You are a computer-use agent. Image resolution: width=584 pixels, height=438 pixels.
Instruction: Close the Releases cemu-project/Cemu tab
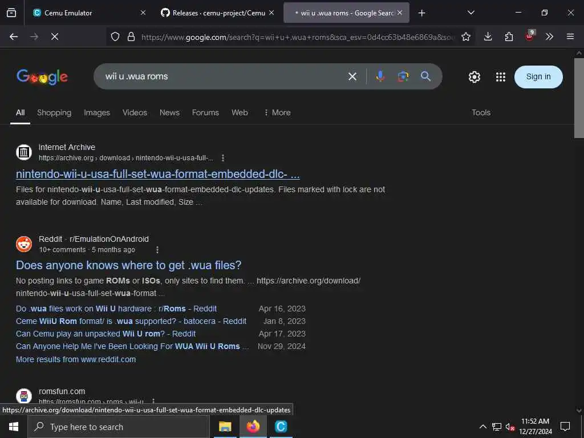[x=271, y=13]
